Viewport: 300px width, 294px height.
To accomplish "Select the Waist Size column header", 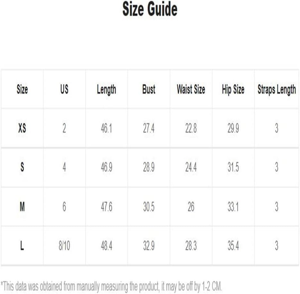I will 191,89.
